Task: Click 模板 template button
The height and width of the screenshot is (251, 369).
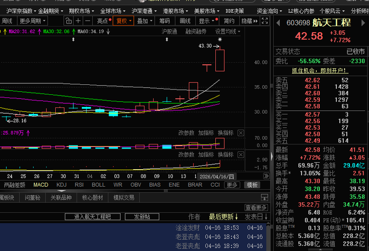Action: click(x=252, y=185)
